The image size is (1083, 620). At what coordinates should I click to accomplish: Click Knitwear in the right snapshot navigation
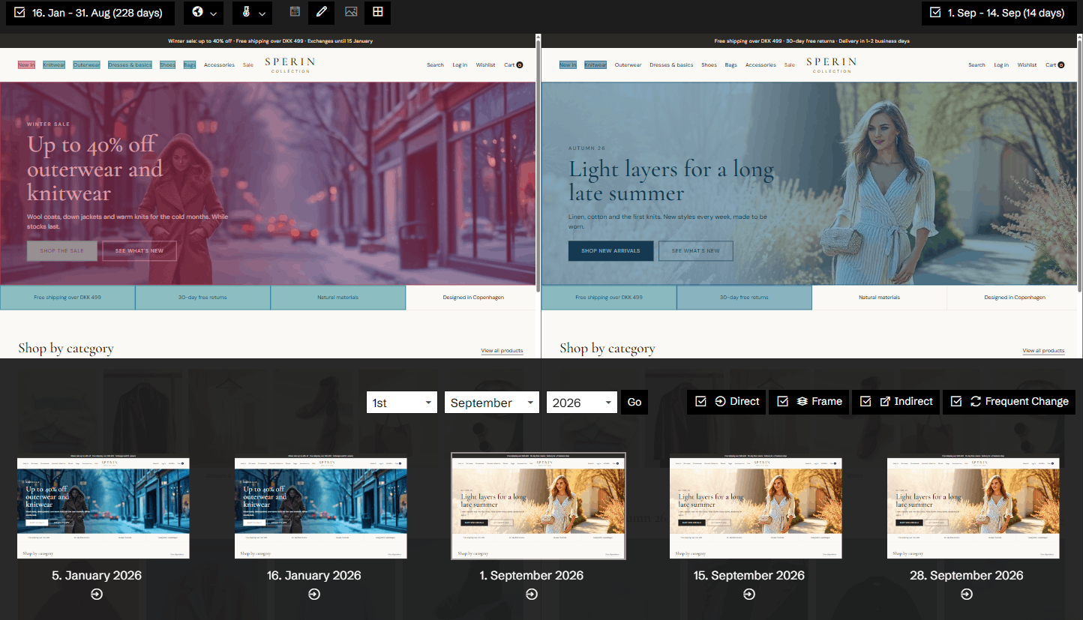[x=595, y=65]
